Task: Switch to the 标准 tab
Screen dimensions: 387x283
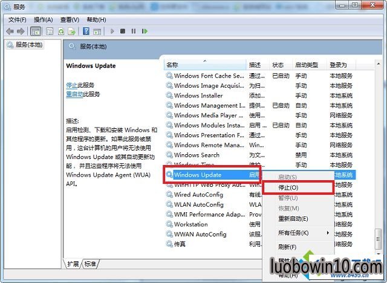Action: 90,264
